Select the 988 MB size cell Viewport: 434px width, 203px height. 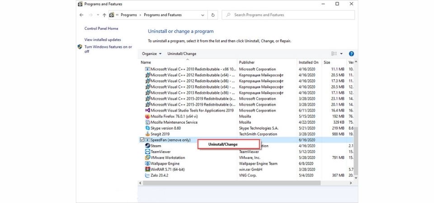tap(338, 134)
